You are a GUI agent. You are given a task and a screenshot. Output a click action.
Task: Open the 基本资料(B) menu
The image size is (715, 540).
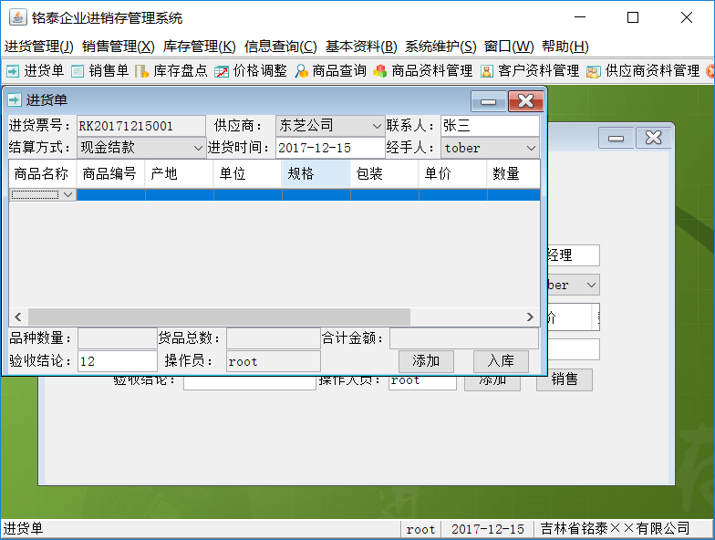tap(361, 46)
